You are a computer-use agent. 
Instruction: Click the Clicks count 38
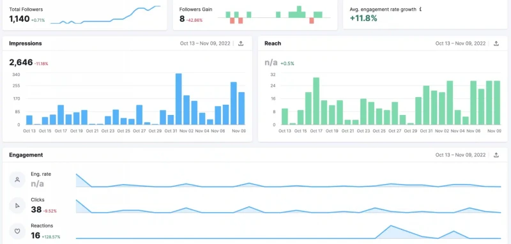tap(36, 210)
